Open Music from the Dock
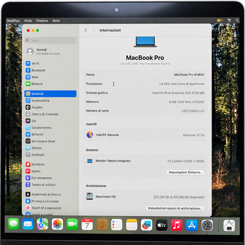Image resolution: width=245 pixels, height=245 pixels. pyautogui.click(x=177, y=225)
